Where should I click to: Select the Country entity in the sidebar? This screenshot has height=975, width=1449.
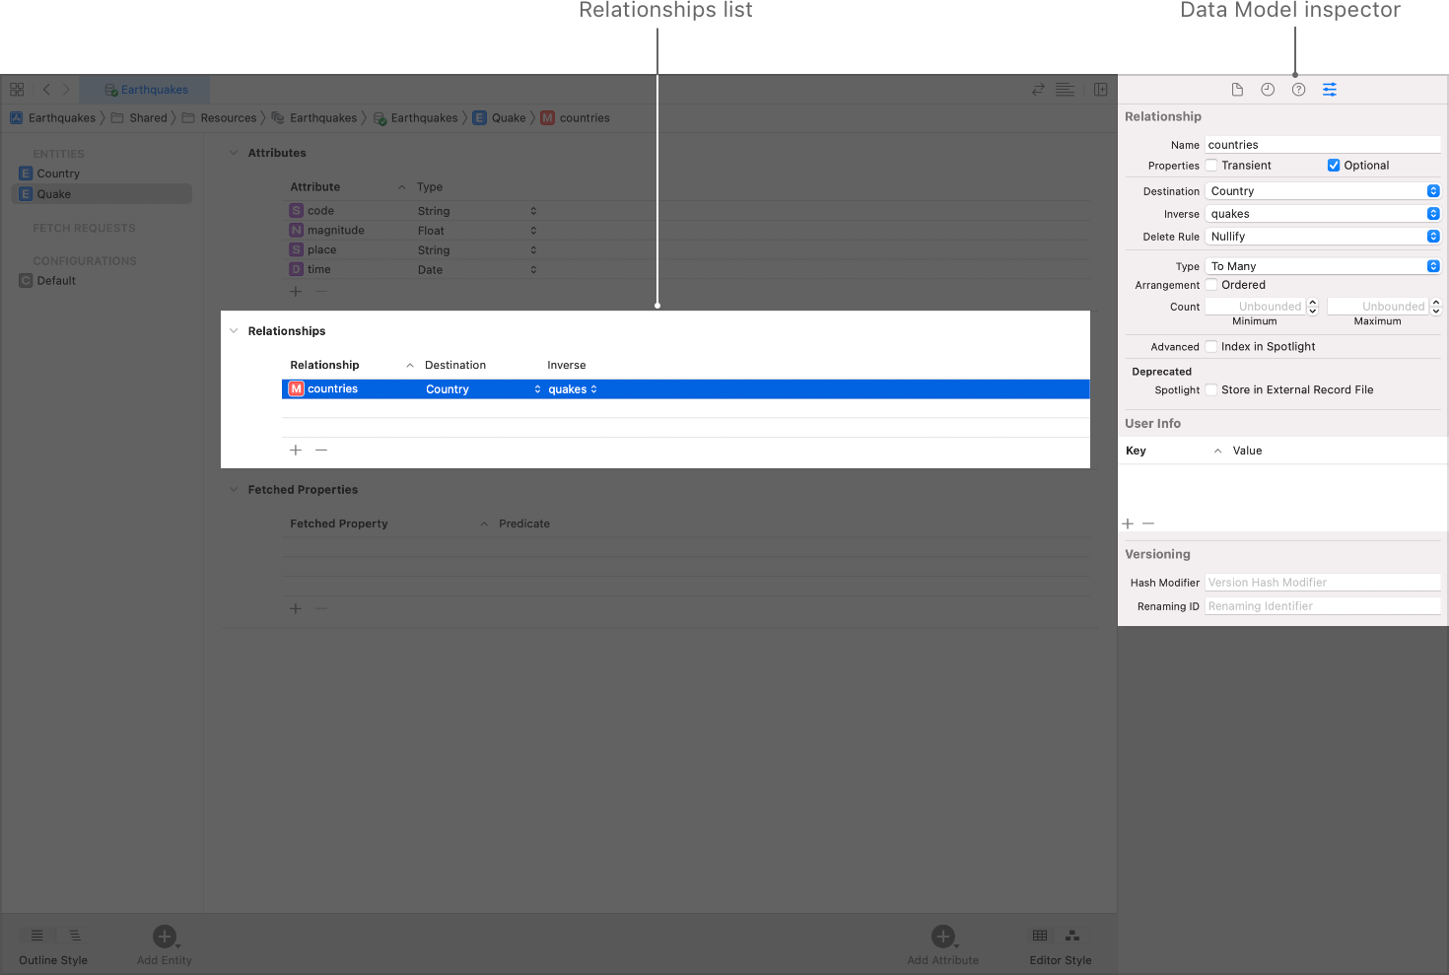click(58, 173)
